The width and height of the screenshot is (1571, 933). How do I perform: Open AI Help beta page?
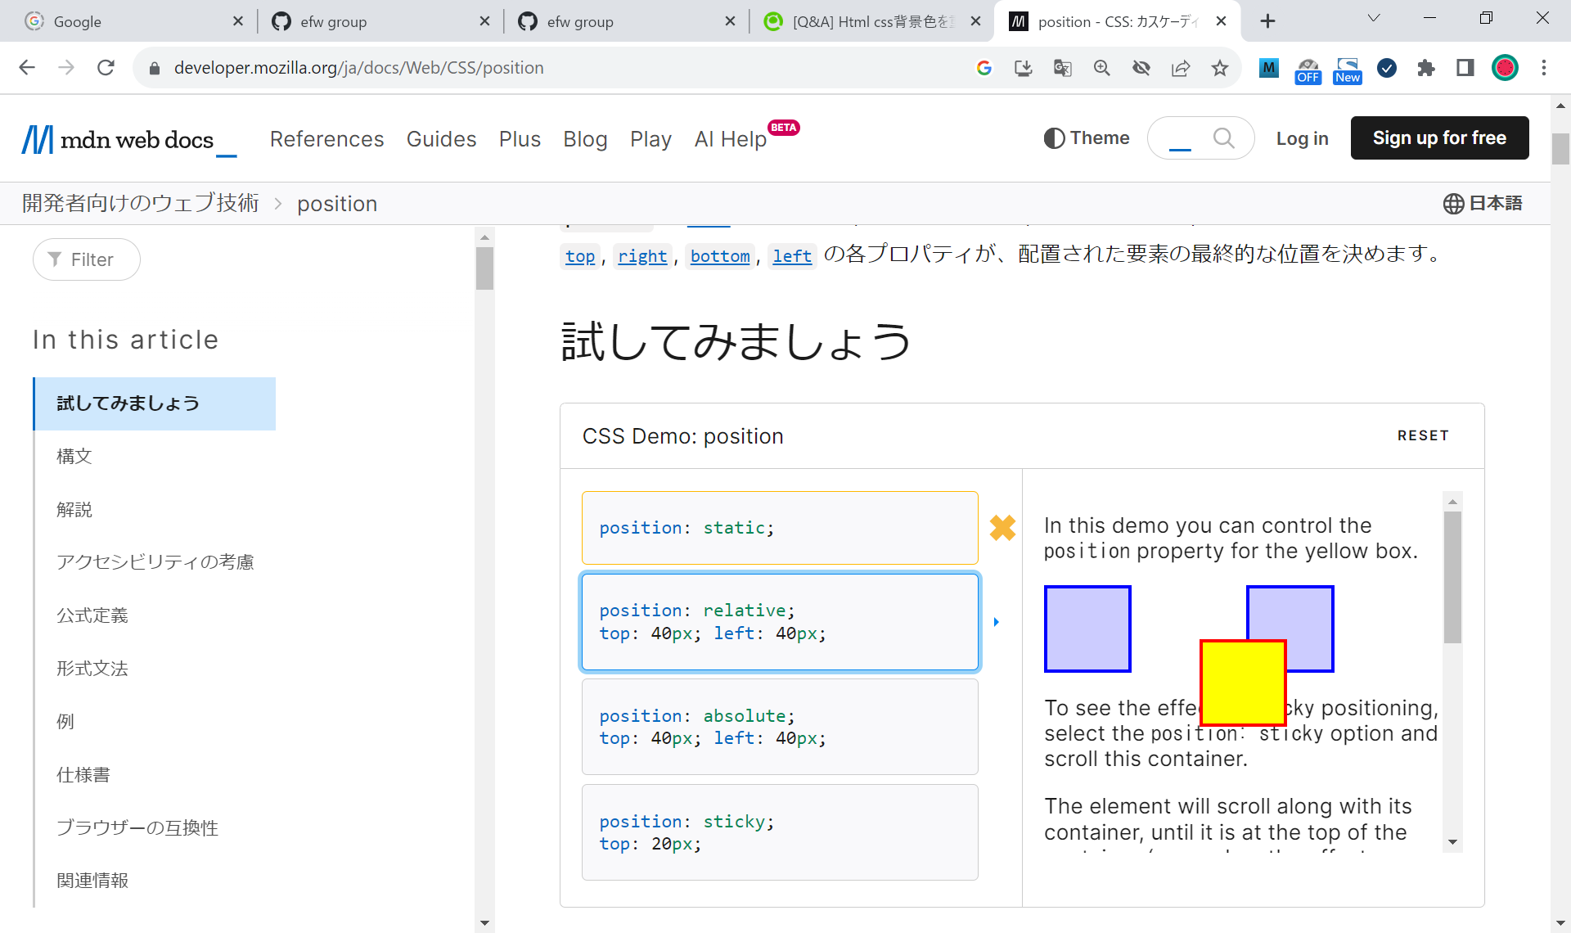click(731, 139)
